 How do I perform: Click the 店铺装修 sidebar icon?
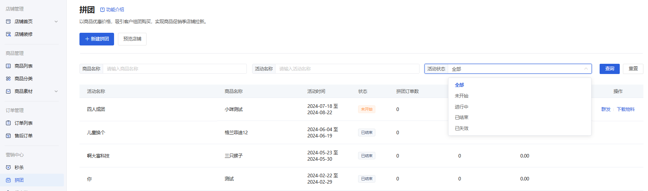[x=8, y=34]
